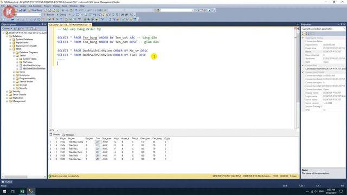Collapse the Connection Details section
Image resolution: width=347 pixels, height=195 pixels.
click(x=303, y=72)
